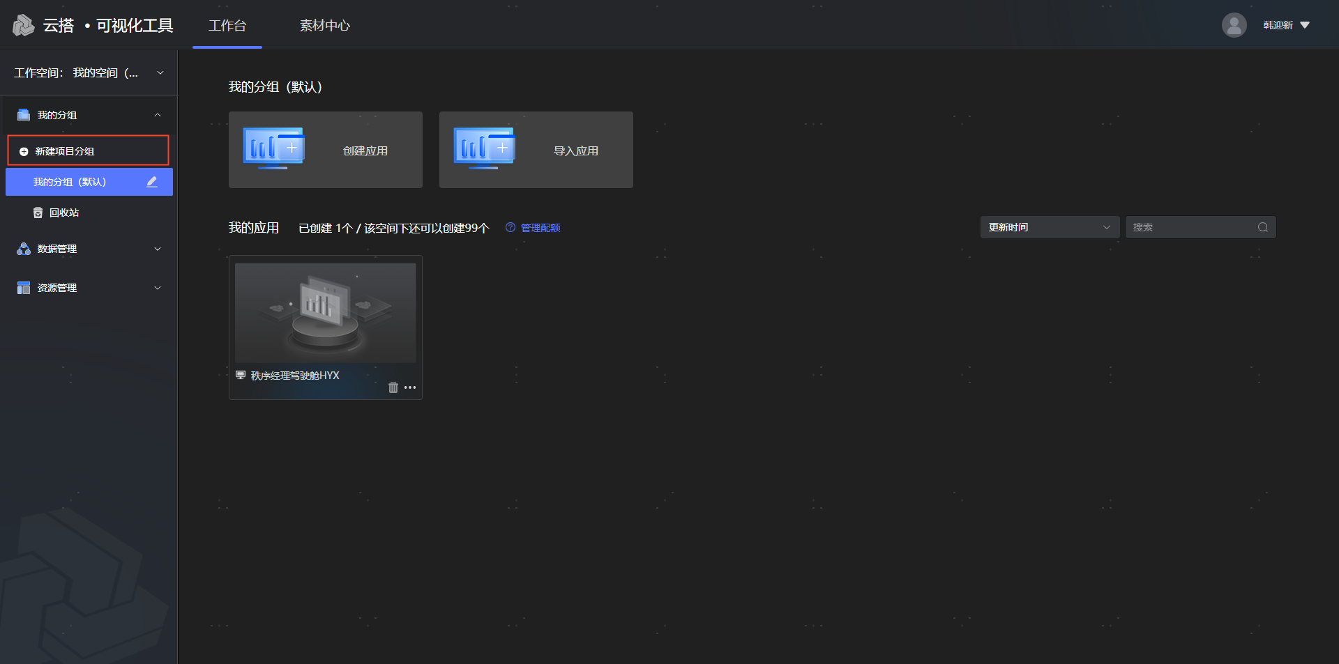Click the 创建应用 card button
This screenshot has width=1339, height=664.
pos(326,150)
